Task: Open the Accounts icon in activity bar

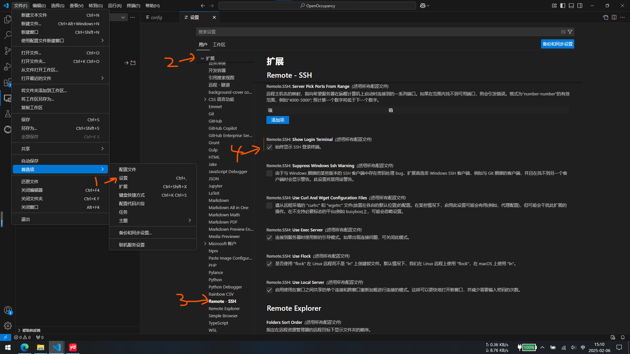Action: coord(8,310)
